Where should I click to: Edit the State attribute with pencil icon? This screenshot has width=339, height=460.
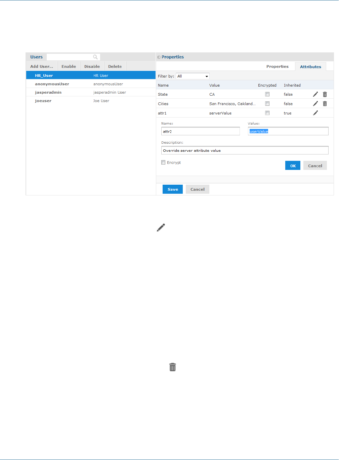(315, 94)
